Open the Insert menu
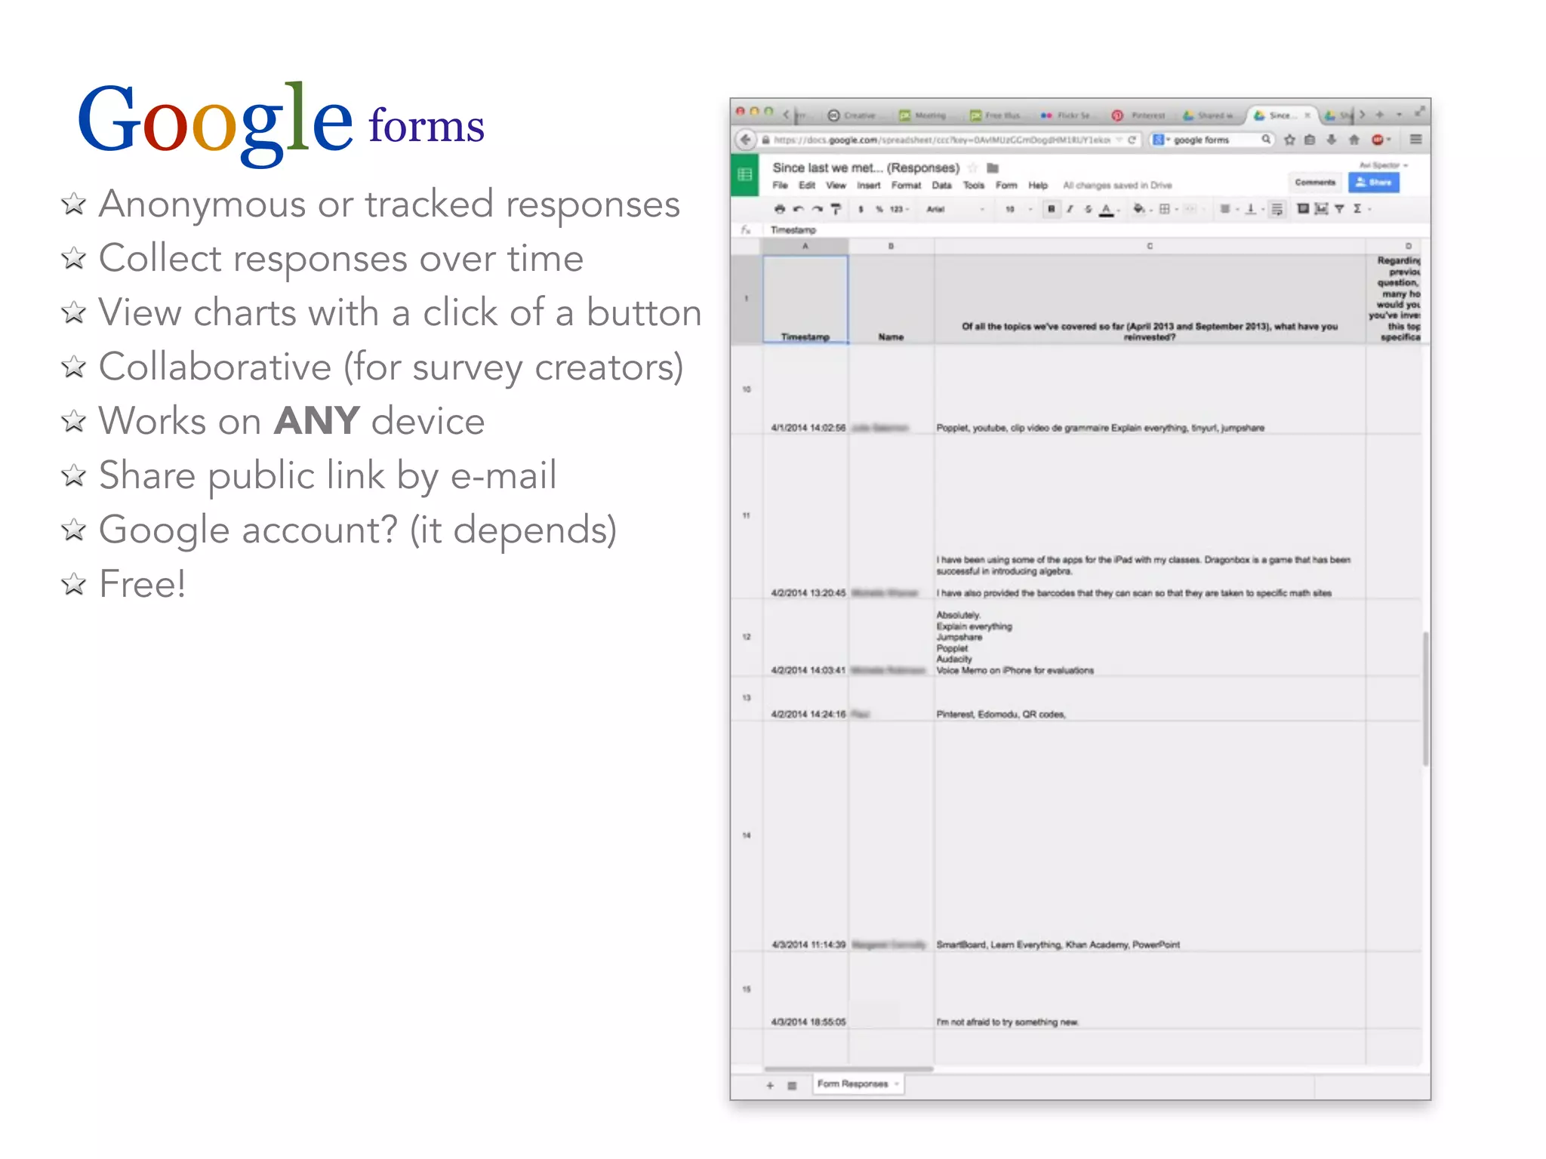The height and width of the screenshot is (1159, 1546). coord(868,186)
